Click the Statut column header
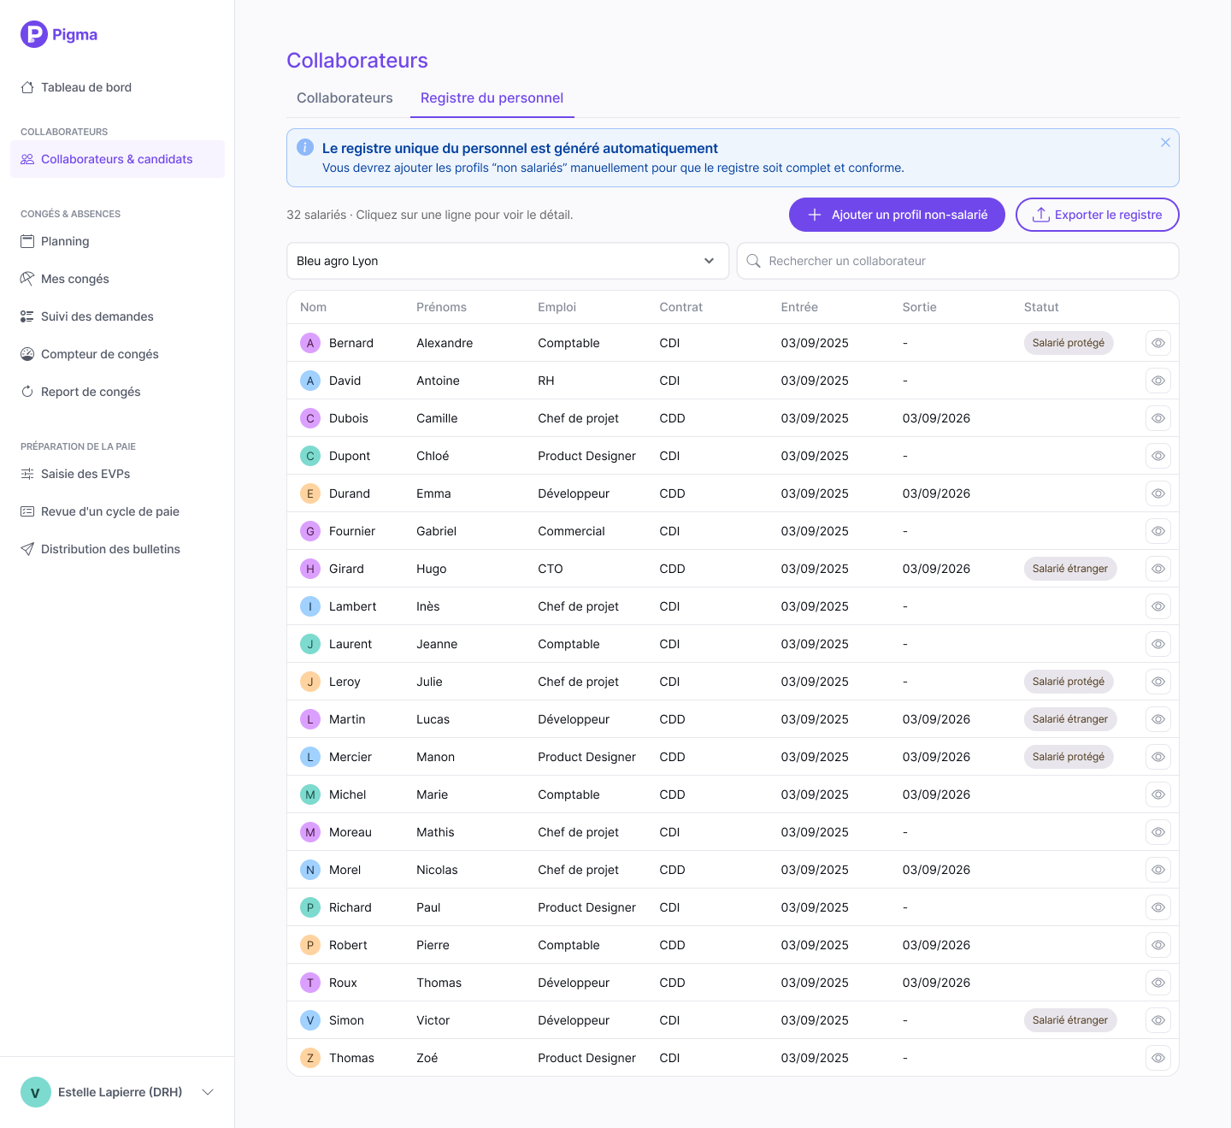 [1041, 307]
